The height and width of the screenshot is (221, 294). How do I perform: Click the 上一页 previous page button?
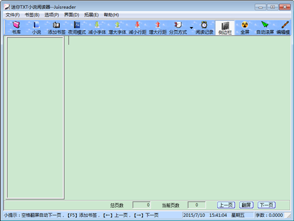coord(226,205)
